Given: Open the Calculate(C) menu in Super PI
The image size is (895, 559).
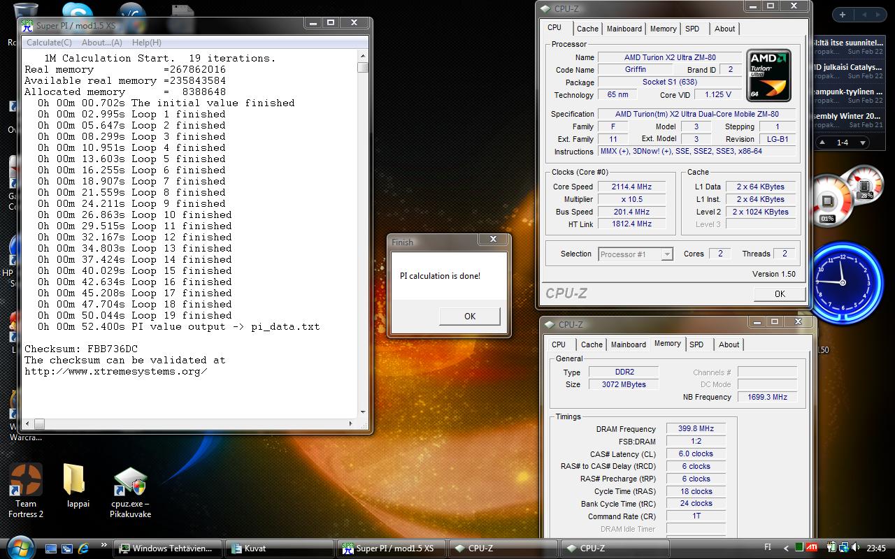Looking at the screenshot, I should pos(49,43).
